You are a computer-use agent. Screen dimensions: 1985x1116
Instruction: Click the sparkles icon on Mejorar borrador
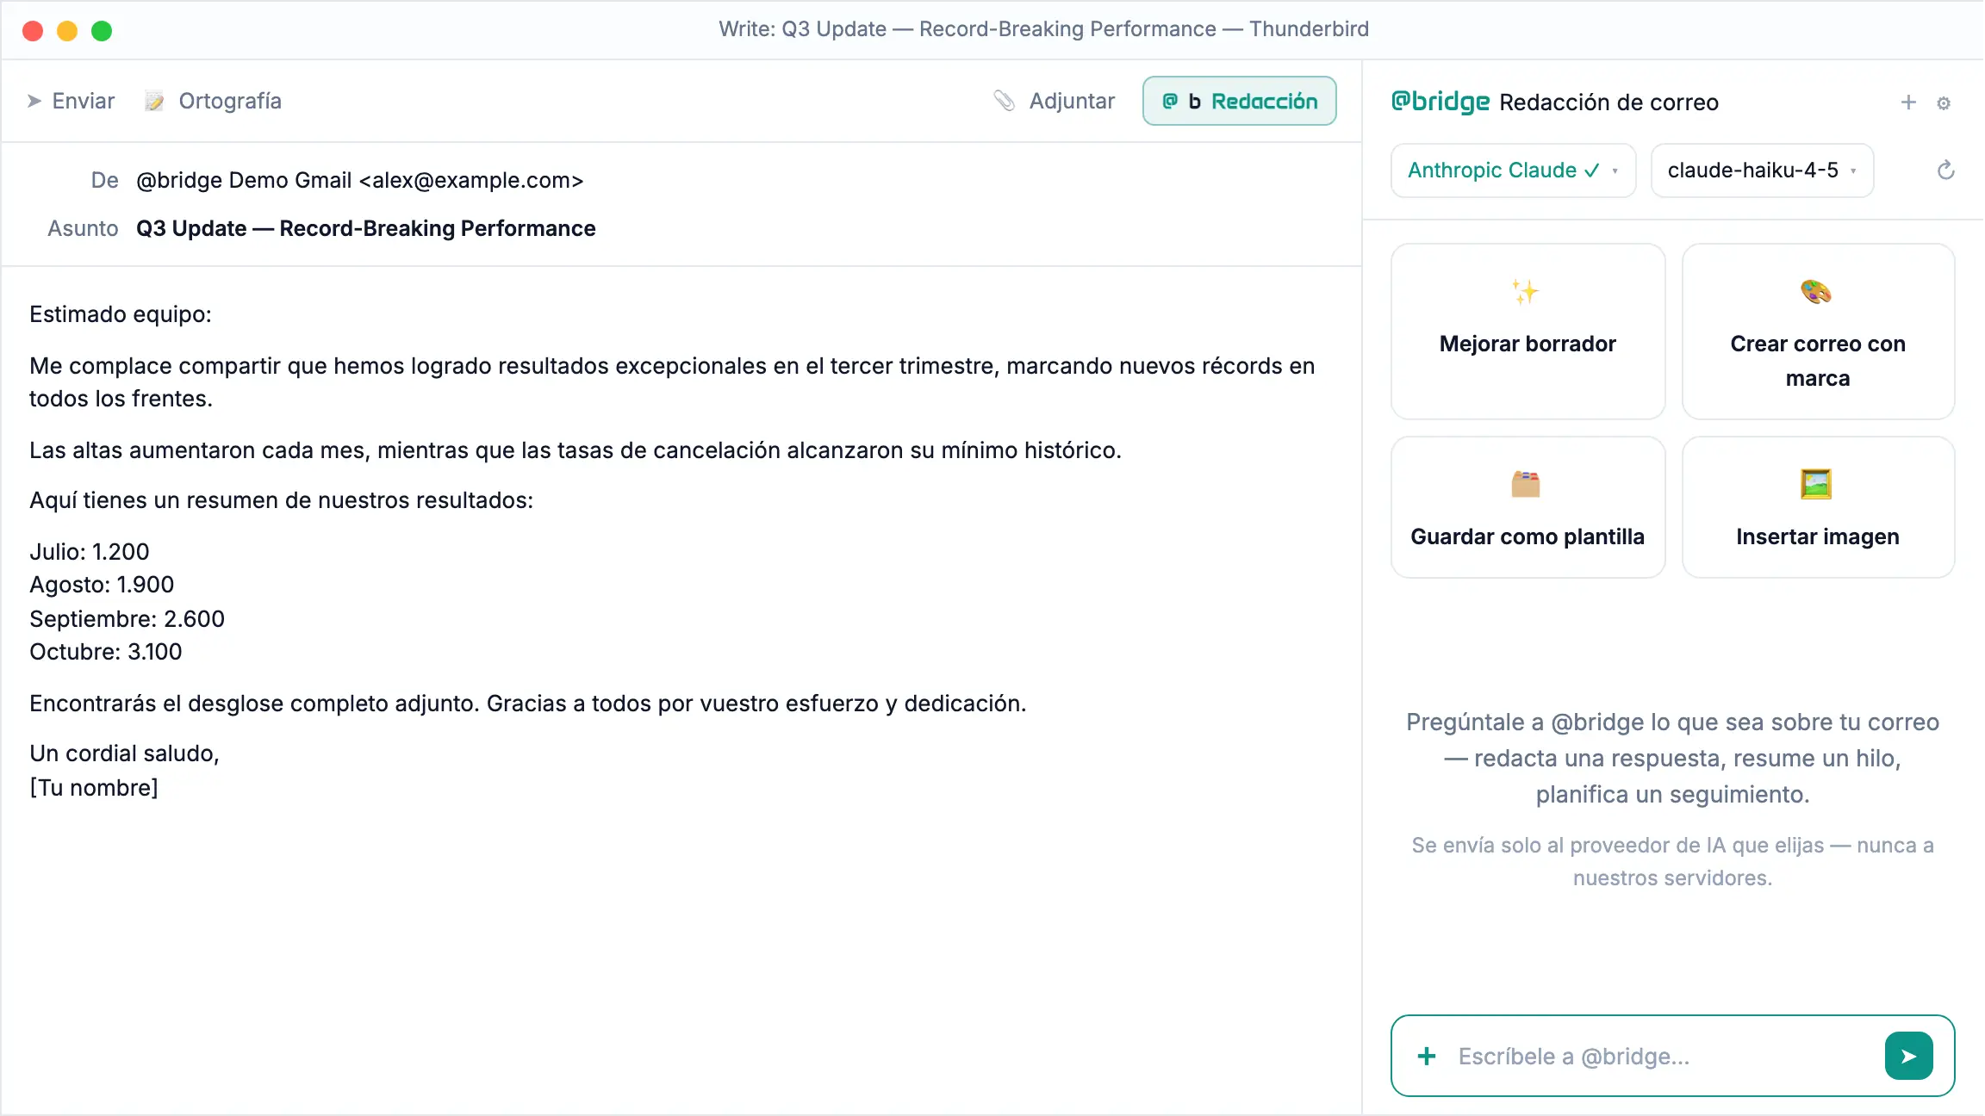click(x=1526, y=292)
